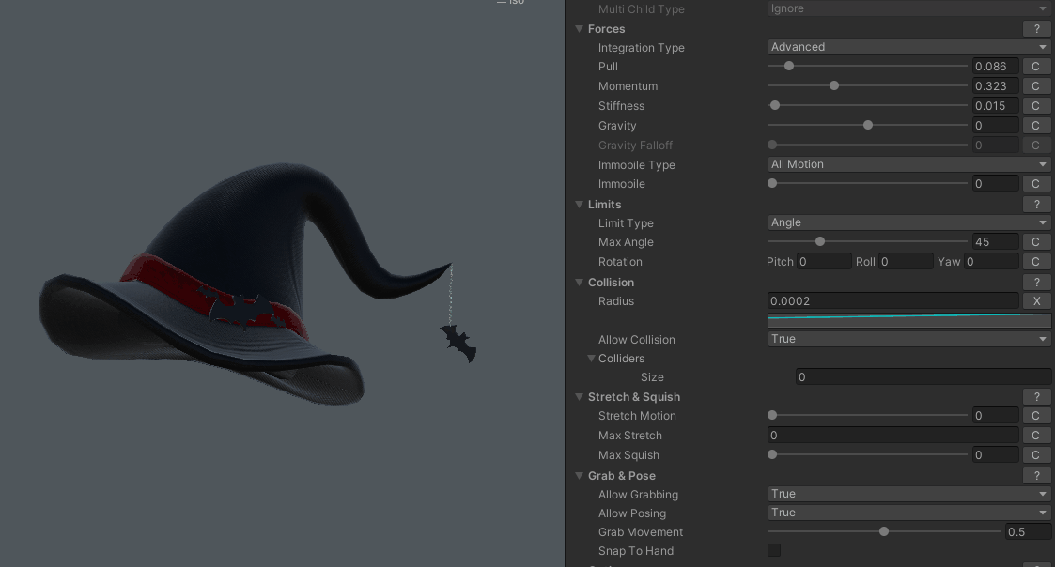Click the help button for Forces section
This screenshot has width=1055, height=567.
[1035, 29]
